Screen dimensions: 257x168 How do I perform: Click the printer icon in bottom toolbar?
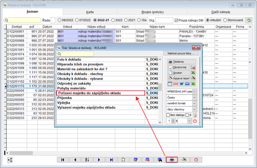click(x=172, y=159)
